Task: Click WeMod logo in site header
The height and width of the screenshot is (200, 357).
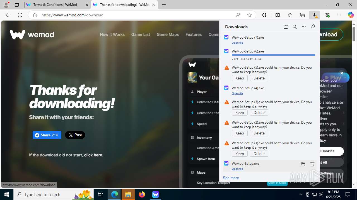Action: click(32, 34)
